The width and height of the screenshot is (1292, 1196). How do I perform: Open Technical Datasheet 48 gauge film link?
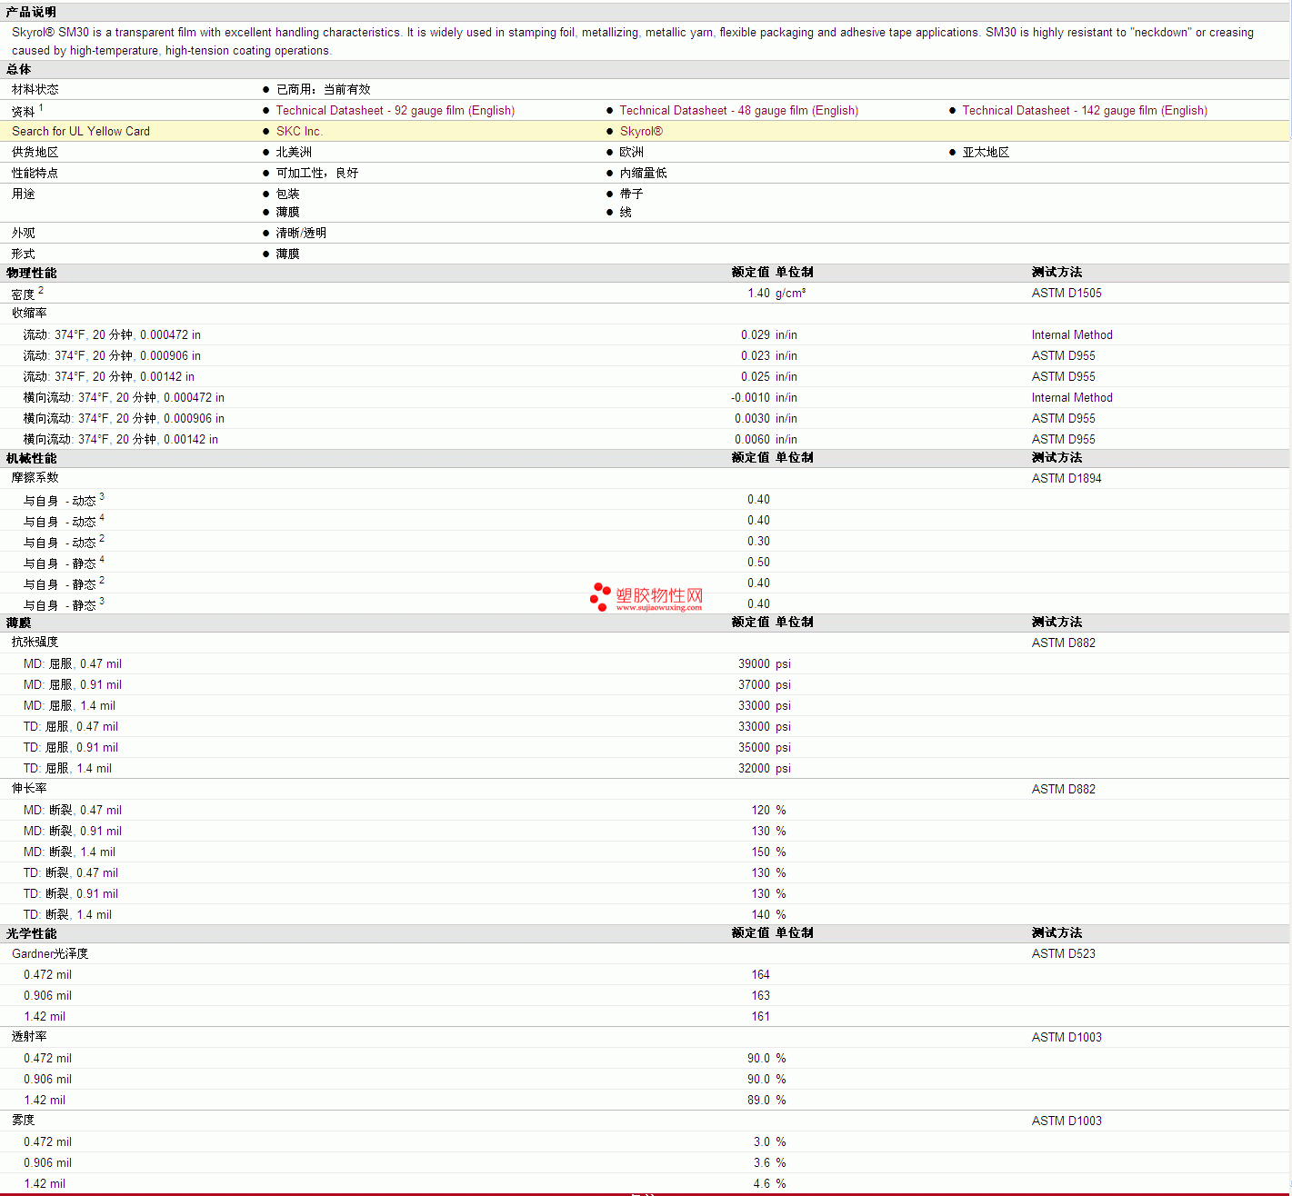(738, 110)
